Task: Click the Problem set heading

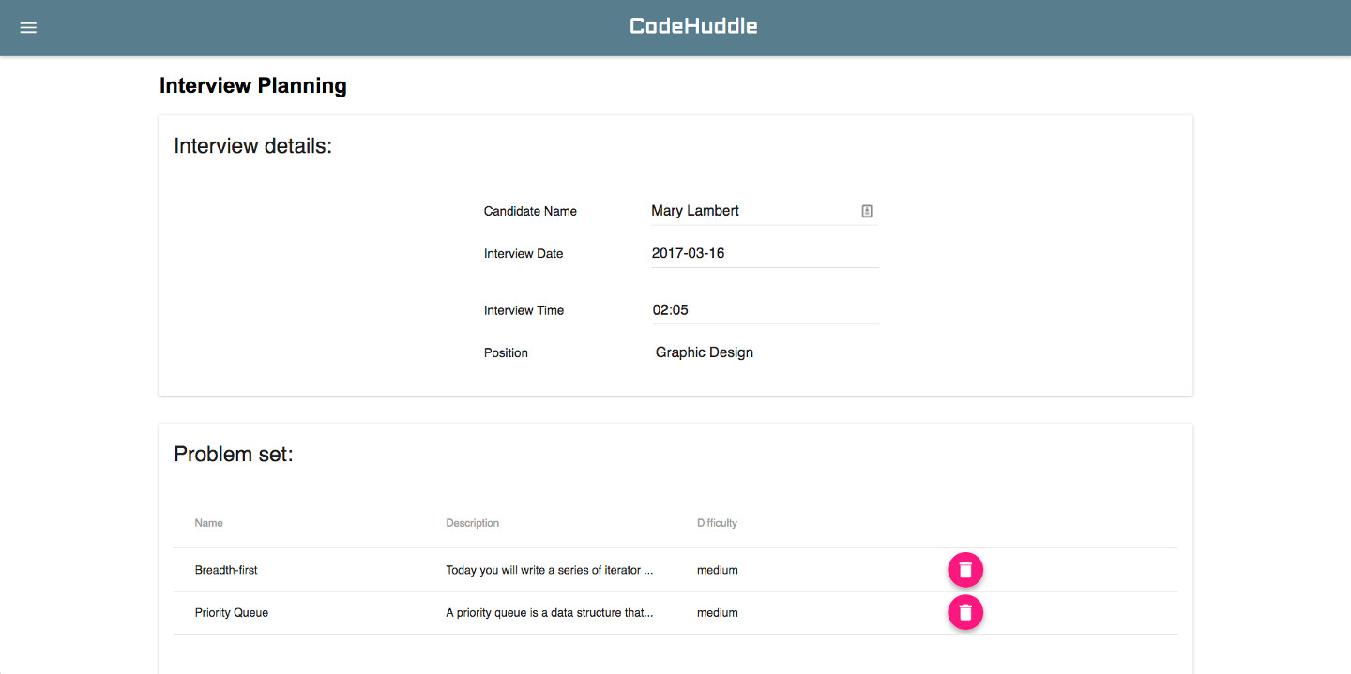Action: tap(234, 455)
